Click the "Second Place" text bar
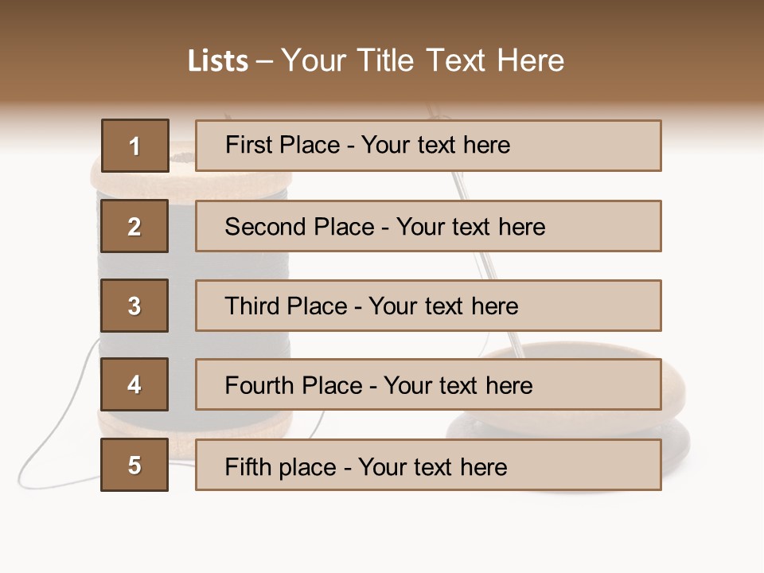This screenshot has height=573, width=764. click(428, 226)
